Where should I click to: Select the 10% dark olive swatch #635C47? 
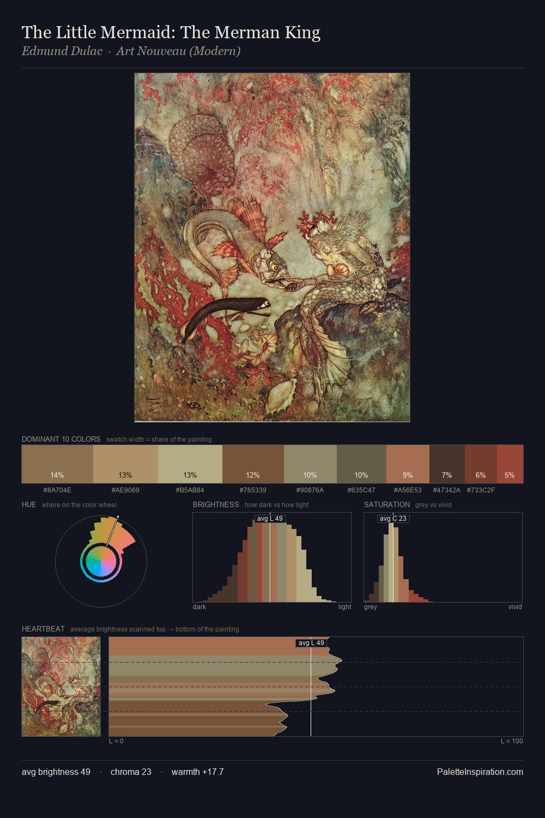[x=361, y=464]
